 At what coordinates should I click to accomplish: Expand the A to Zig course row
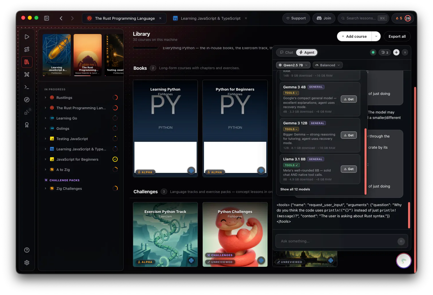click(x=46, y=170)
